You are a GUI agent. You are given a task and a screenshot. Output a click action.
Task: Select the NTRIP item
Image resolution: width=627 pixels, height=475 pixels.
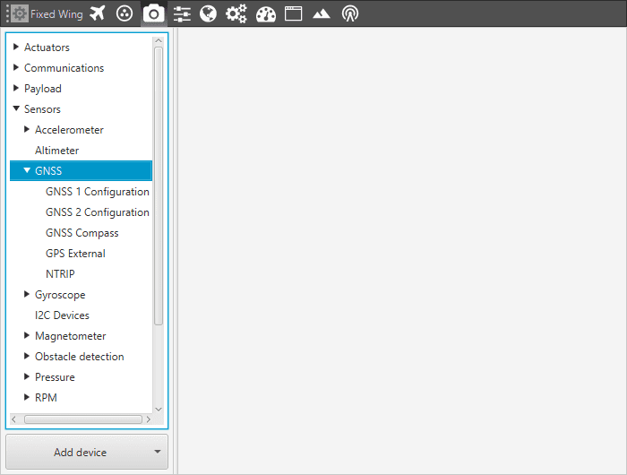point(60,274)
